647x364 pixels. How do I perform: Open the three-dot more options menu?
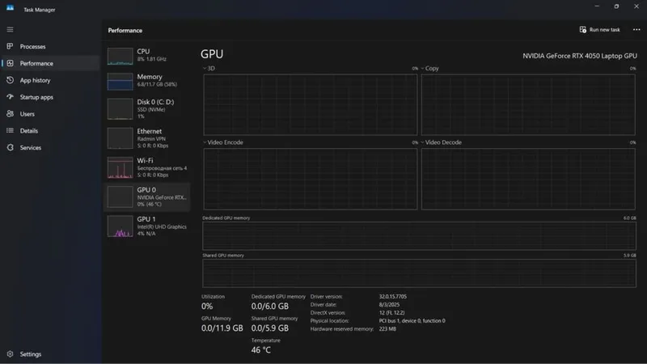click(636, 30)
